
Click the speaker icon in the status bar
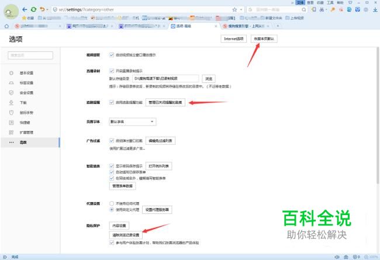tap(337, 257)
